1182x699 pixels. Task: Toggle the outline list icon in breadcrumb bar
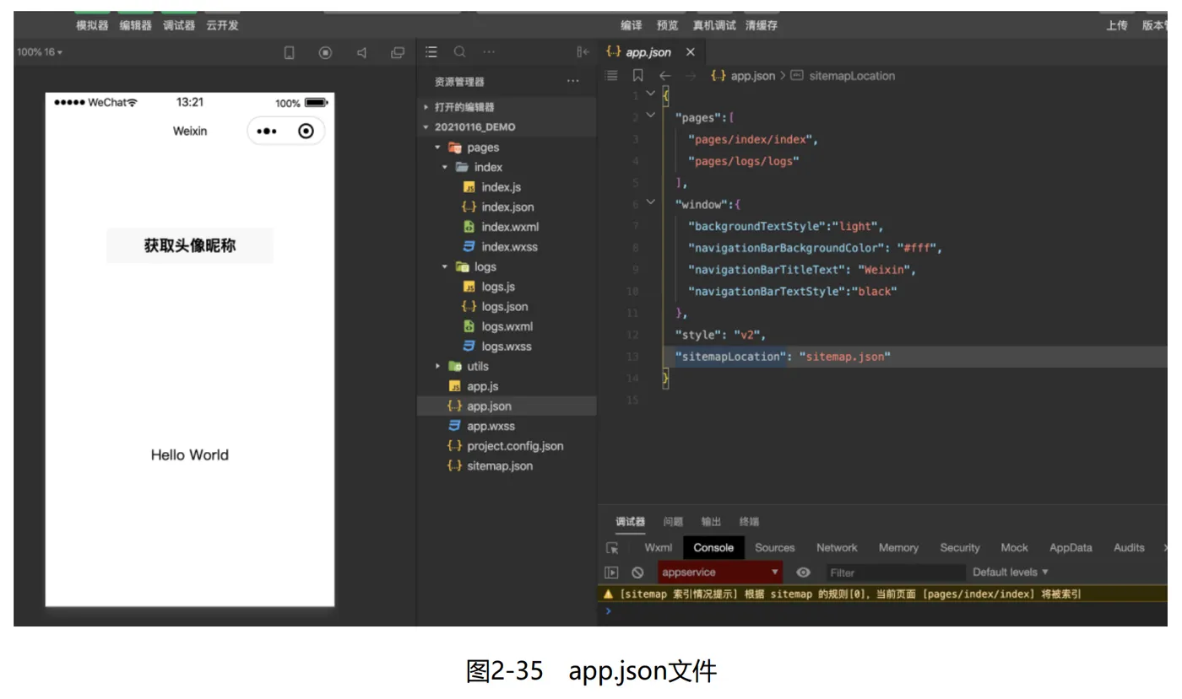pyautogui.click(x=612, y=75)
